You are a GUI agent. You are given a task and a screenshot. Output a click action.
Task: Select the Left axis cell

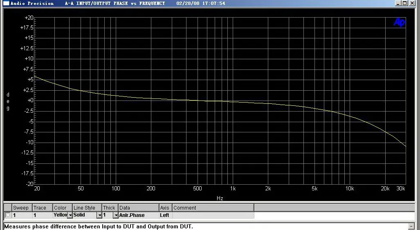(x=166, y=215)
